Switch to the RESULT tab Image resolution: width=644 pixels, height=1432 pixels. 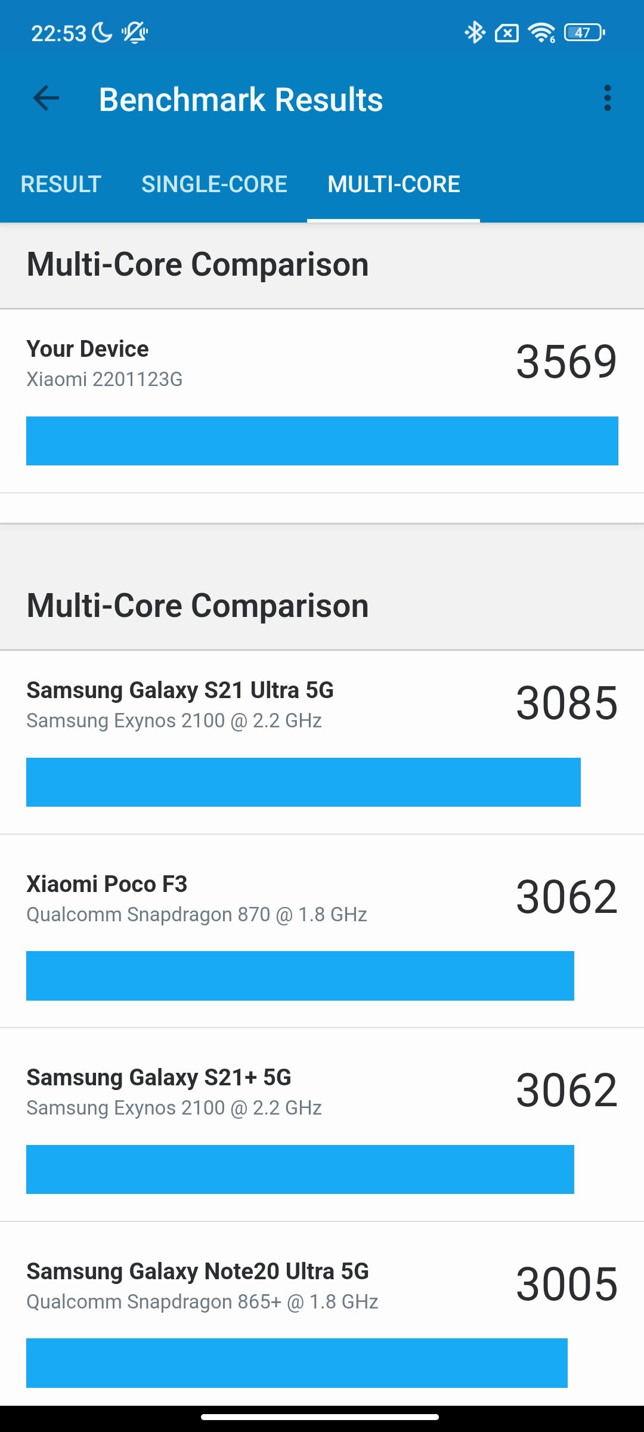[x=61, y=184]
